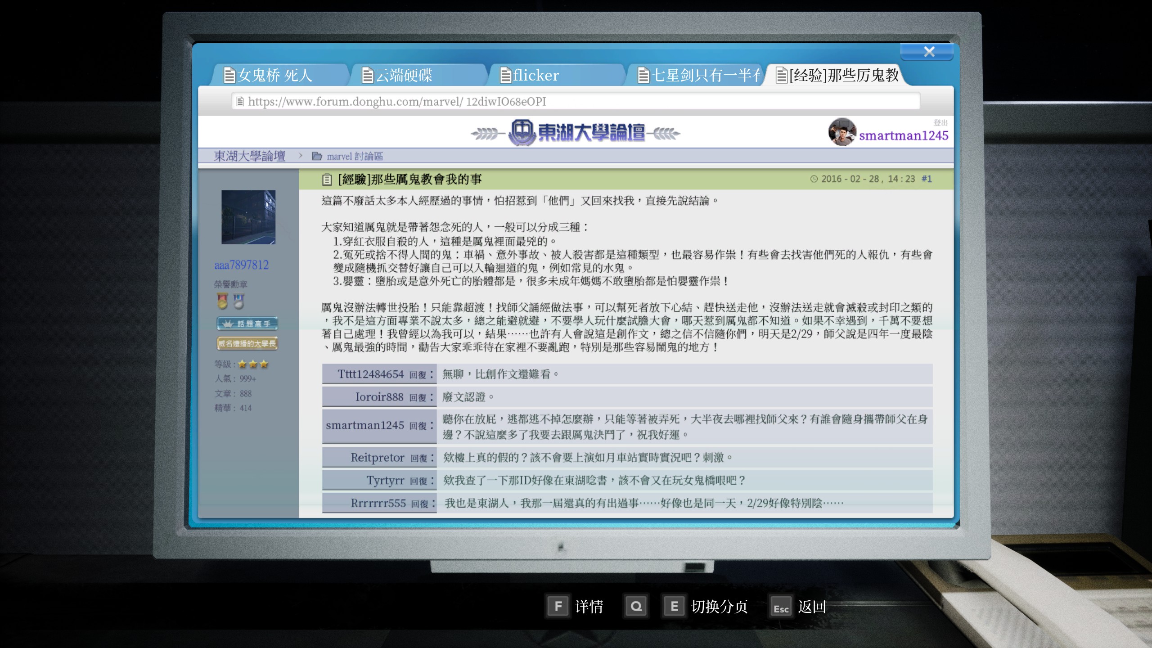Click the browser URL address bar
The height and width of the screenshot is (648, 1152).
576,102
